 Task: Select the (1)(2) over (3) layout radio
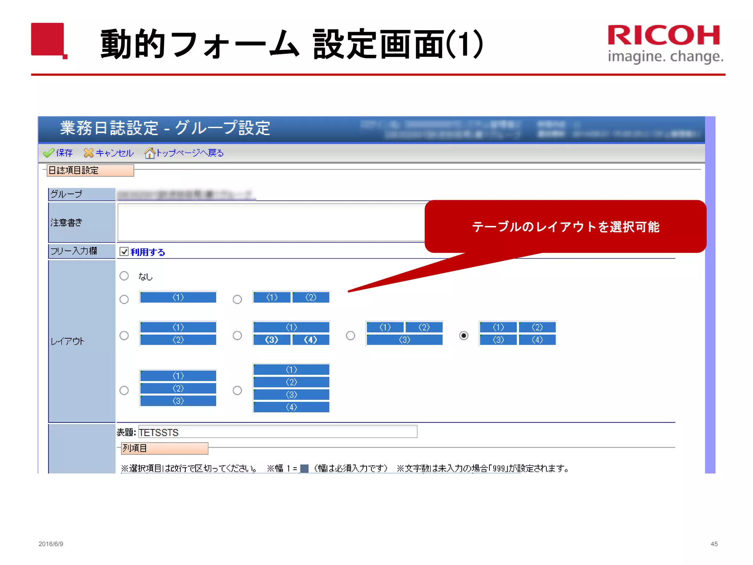click(351, 335)
